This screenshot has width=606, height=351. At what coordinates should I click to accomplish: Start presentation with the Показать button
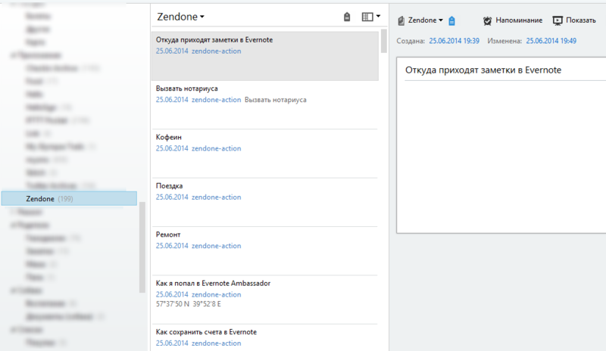tap(574, 20)
